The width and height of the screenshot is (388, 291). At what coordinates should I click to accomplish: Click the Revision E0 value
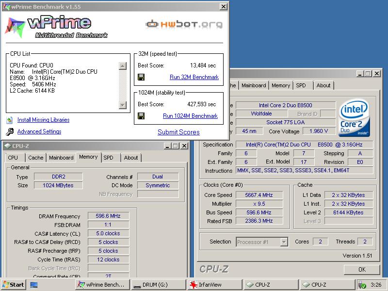click(x=360, y=162)
